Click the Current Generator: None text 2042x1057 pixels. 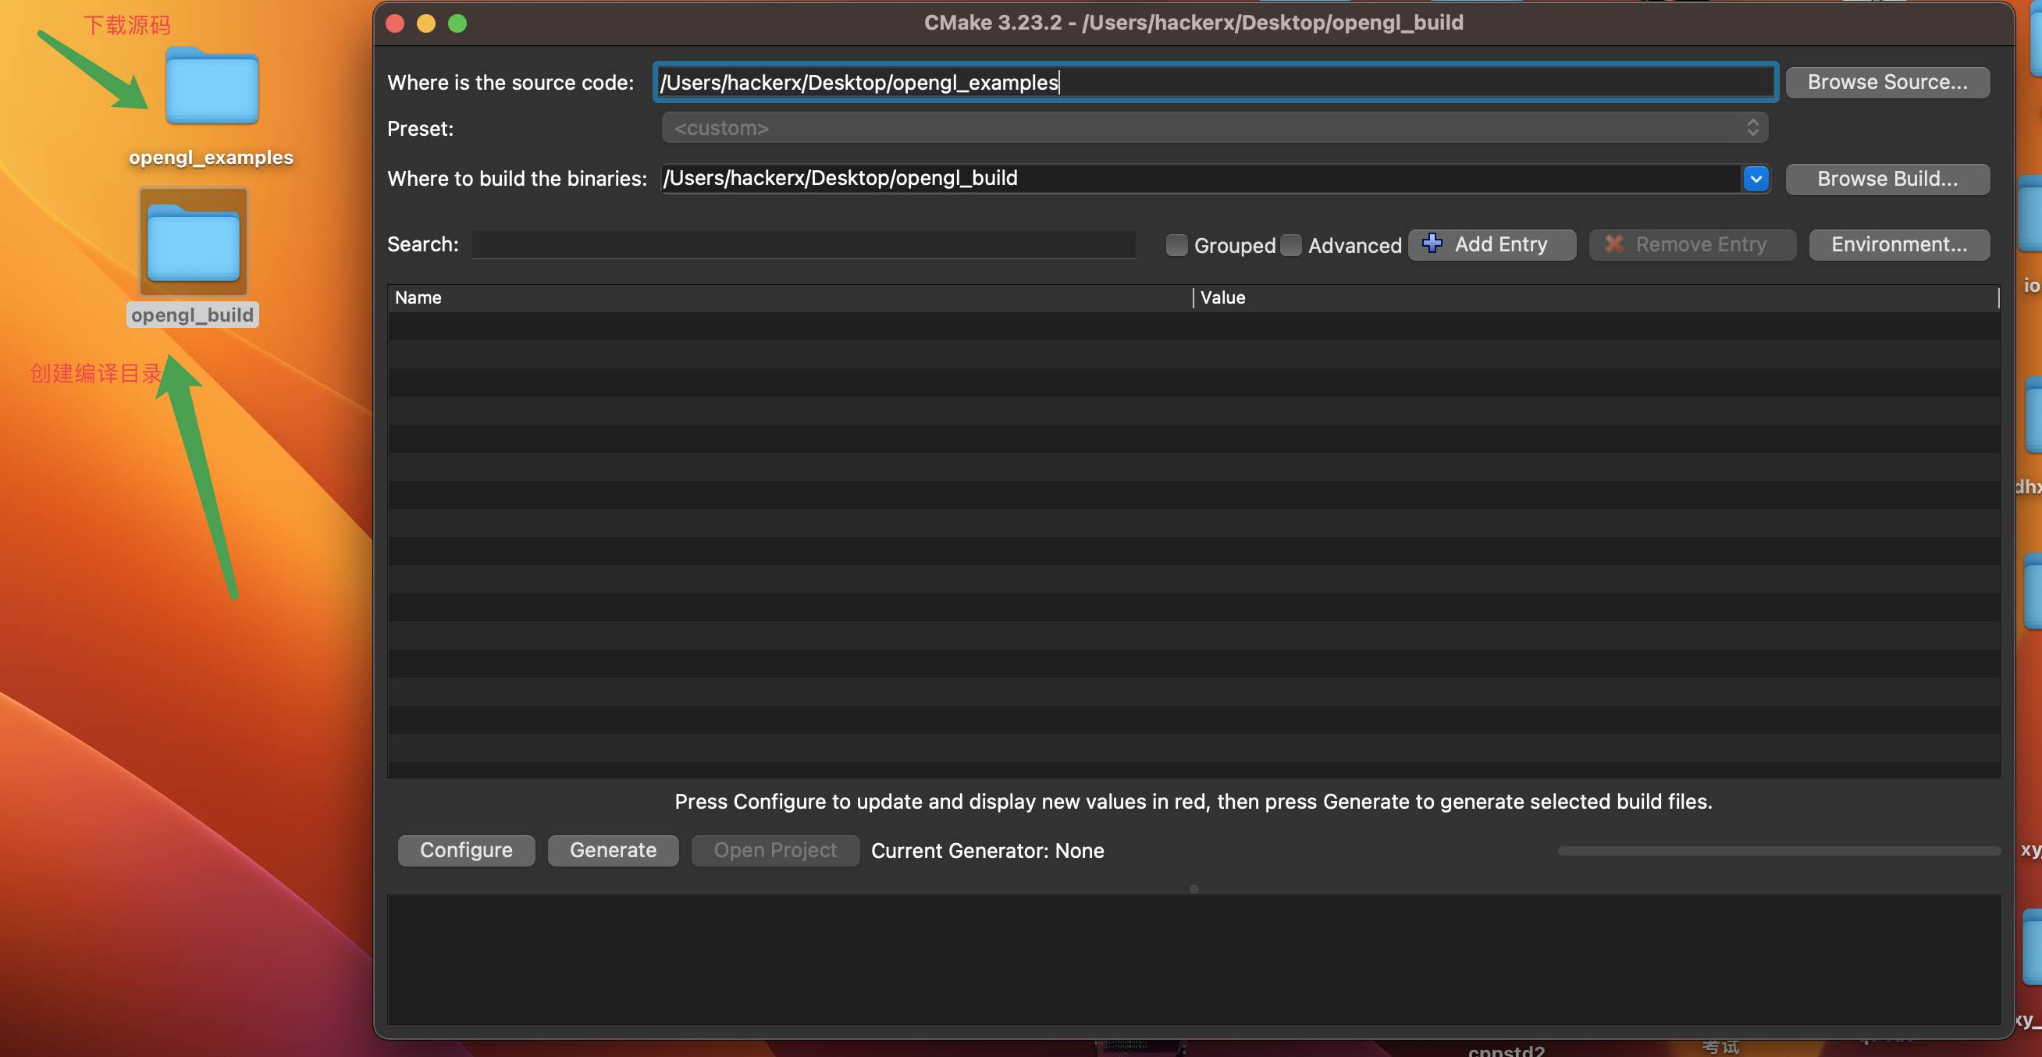pyautogui.click(x=987, y=850)
